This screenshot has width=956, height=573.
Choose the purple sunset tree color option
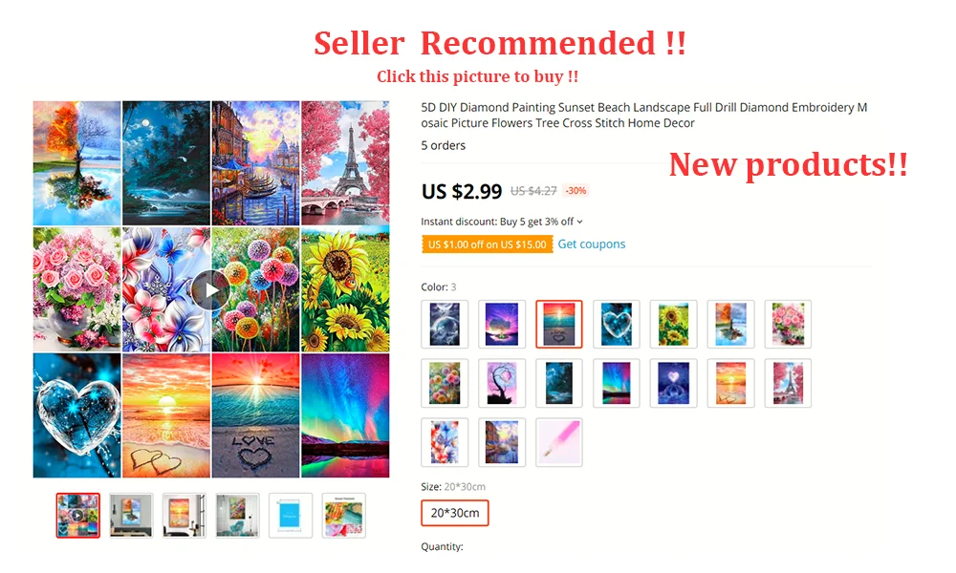[502, 324]
